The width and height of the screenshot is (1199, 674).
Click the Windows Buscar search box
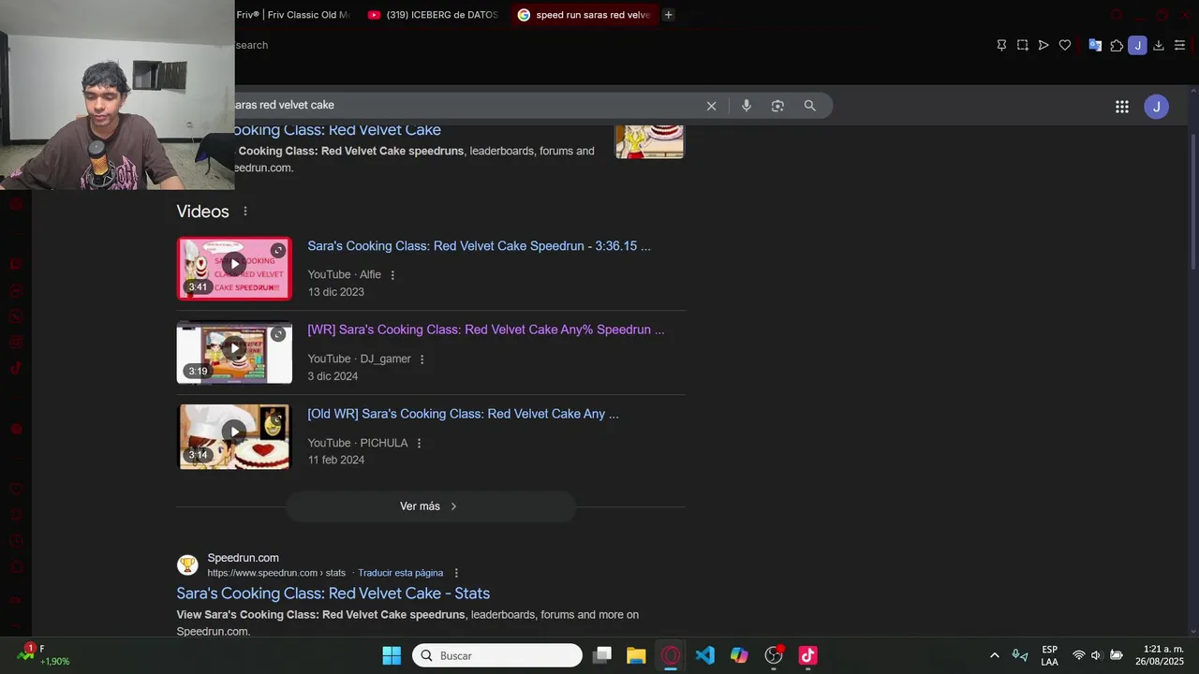497,655
